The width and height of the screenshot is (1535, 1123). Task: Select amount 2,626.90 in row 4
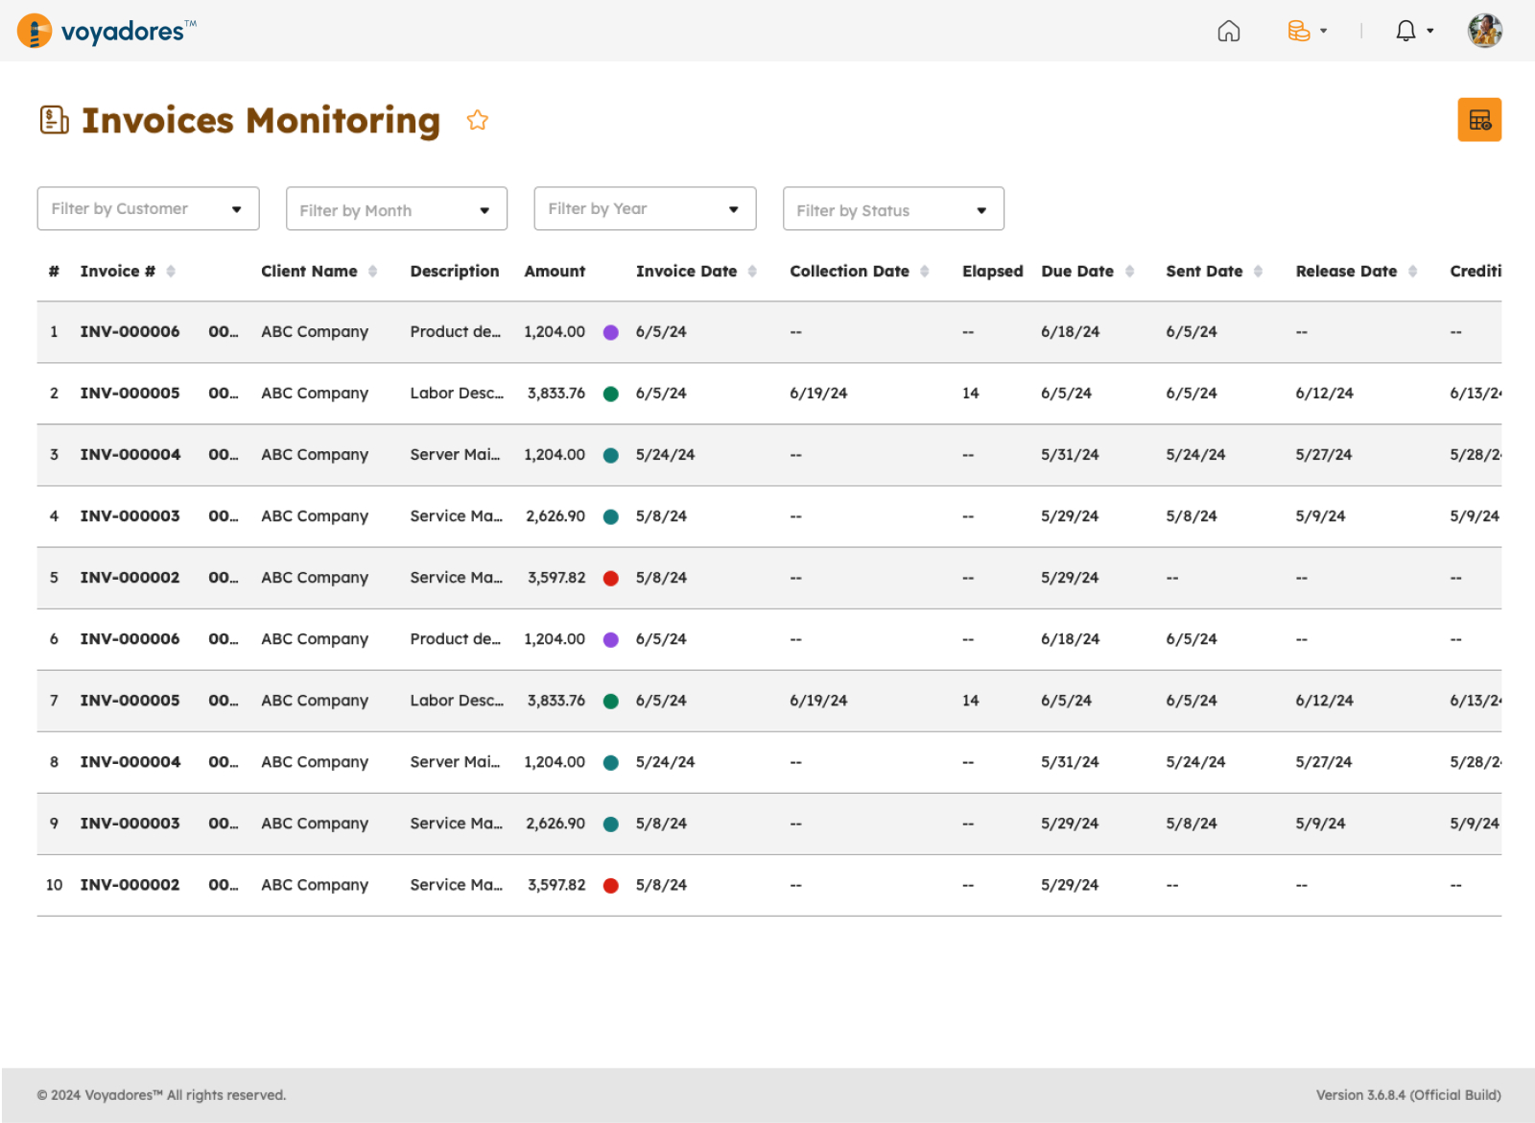click(555, 515)
